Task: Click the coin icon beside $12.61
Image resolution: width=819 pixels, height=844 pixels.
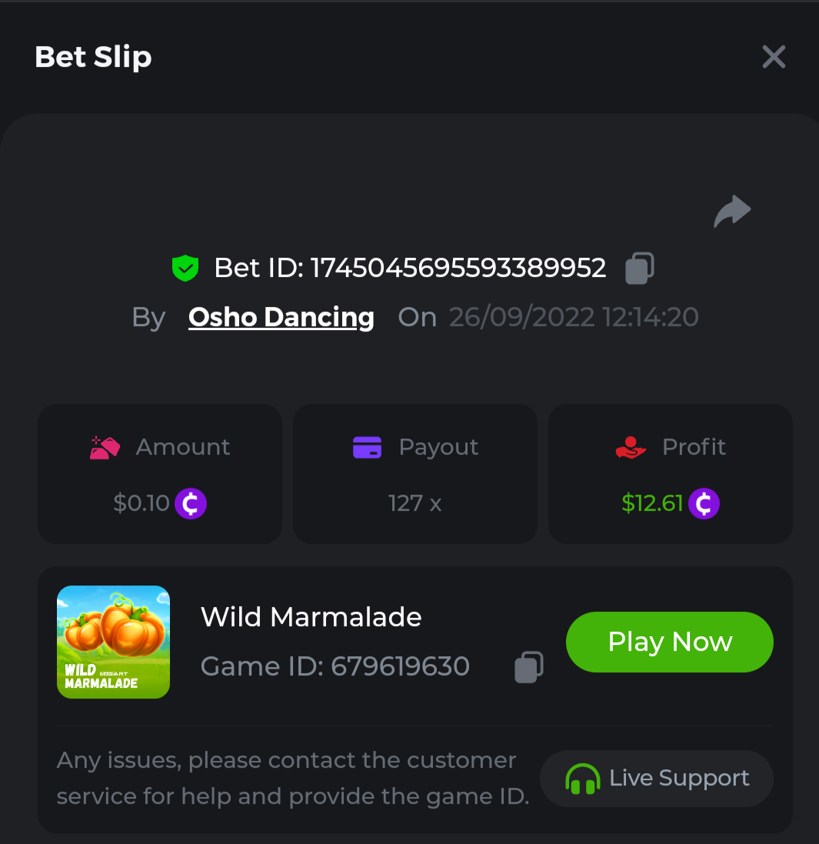Action: [x=704, y=504]
